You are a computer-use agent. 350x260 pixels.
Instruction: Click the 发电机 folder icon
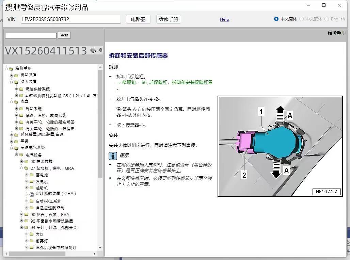pos(31,181)
